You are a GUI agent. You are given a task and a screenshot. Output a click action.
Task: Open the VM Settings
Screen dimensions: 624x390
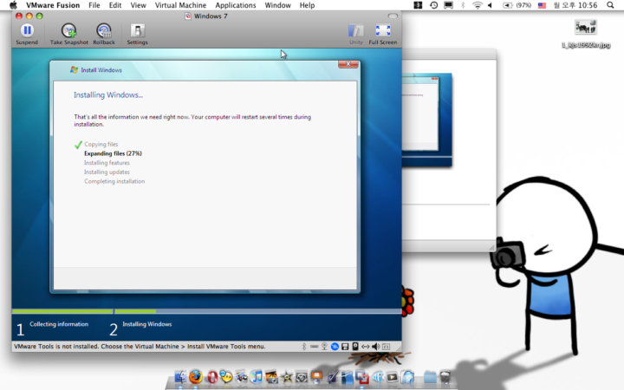pos(137,34)
